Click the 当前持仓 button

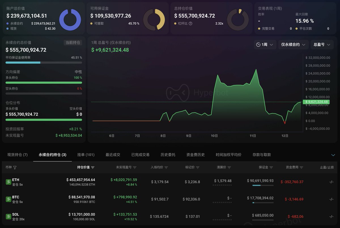73,42
